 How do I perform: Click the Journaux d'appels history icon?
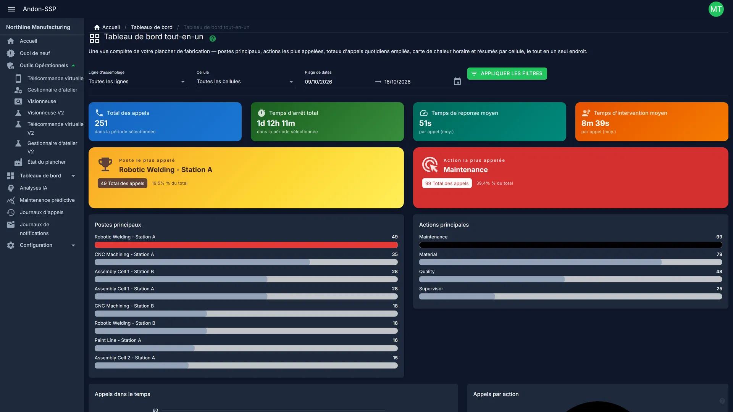pos(11,212)
